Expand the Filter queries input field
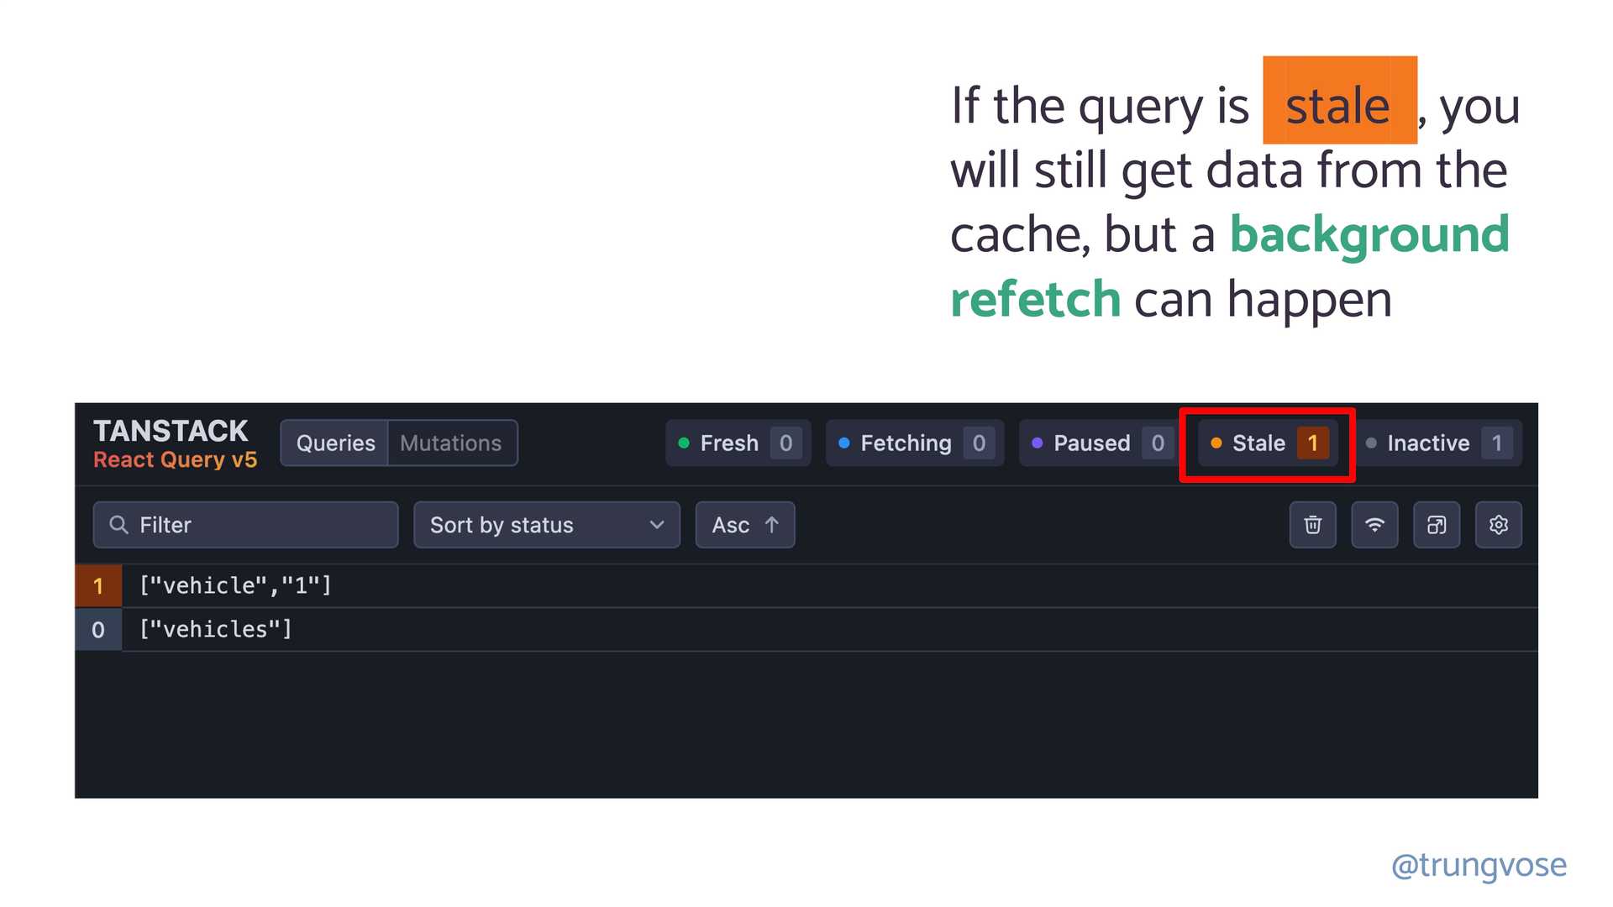Screen dimensions: 1613x907 coord(246,525)
